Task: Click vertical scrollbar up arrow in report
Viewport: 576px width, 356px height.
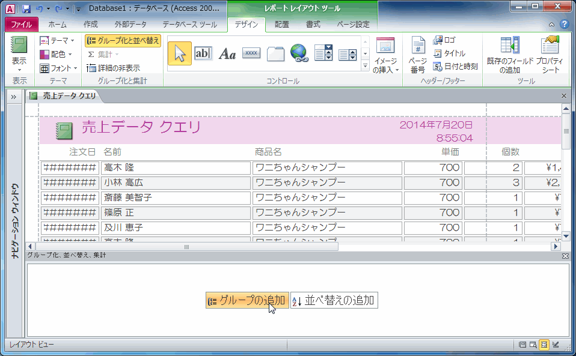Action: tap(566, 109)
